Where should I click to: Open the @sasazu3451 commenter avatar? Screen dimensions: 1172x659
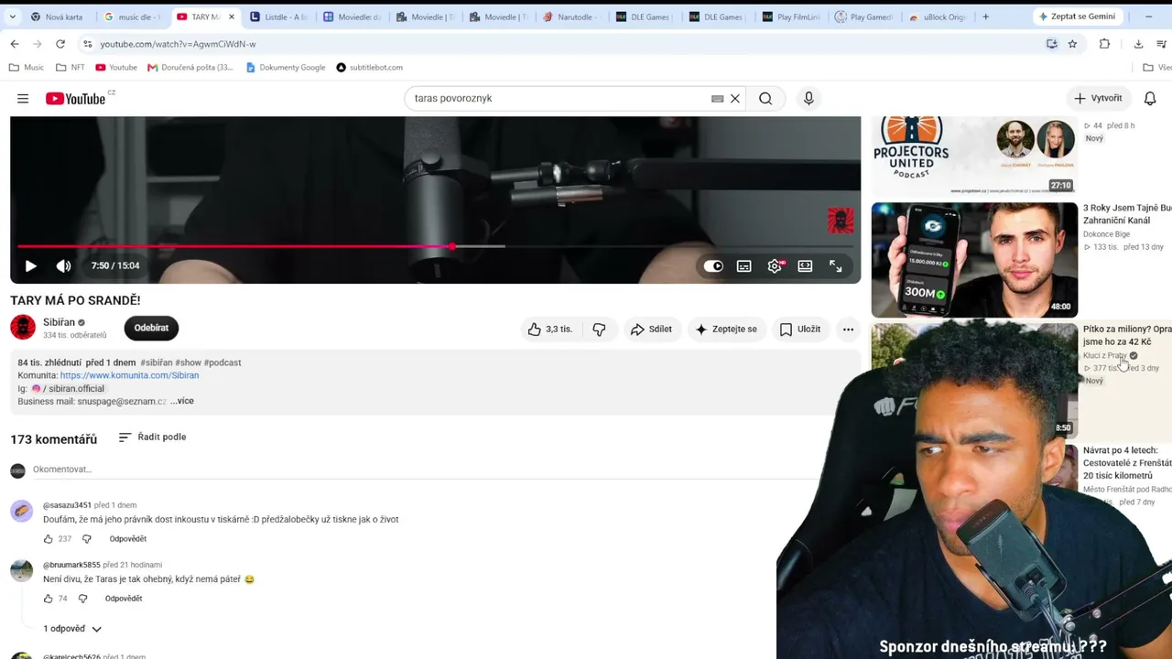[x=22, y=511]
